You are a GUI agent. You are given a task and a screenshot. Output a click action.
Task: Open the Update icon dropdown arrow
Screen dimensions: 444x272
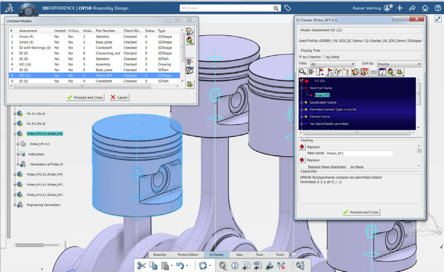210,266
